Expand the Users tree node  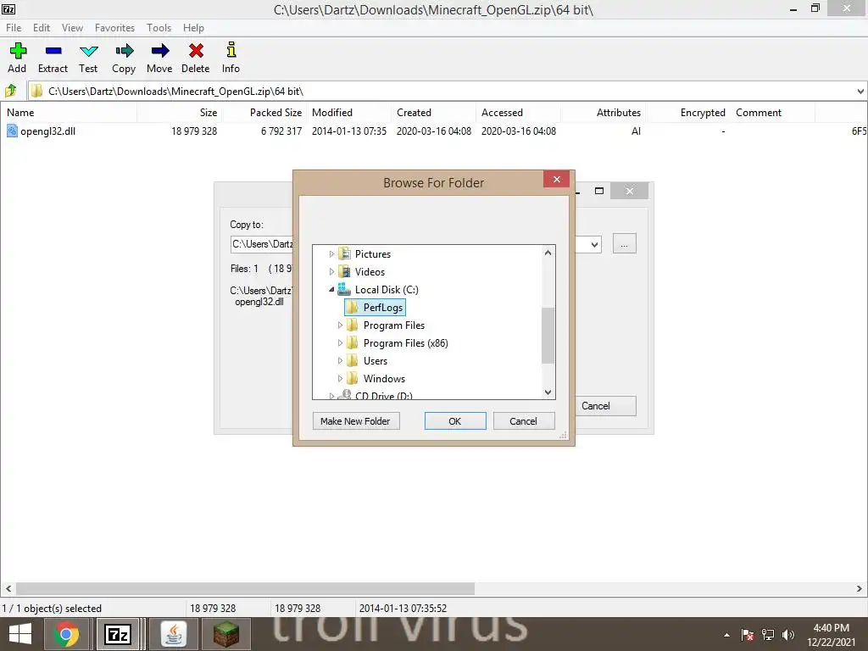340,360
